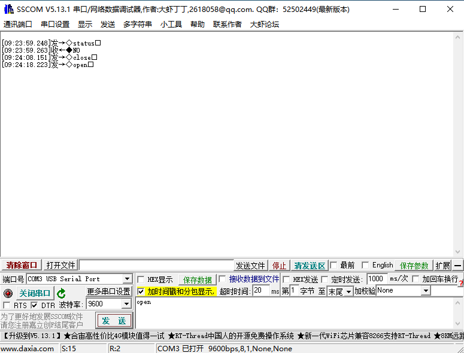This screenshot has width=464, height=353.
Task: Click the 超时时间 20 ms input field
Action: coord(262,291)
